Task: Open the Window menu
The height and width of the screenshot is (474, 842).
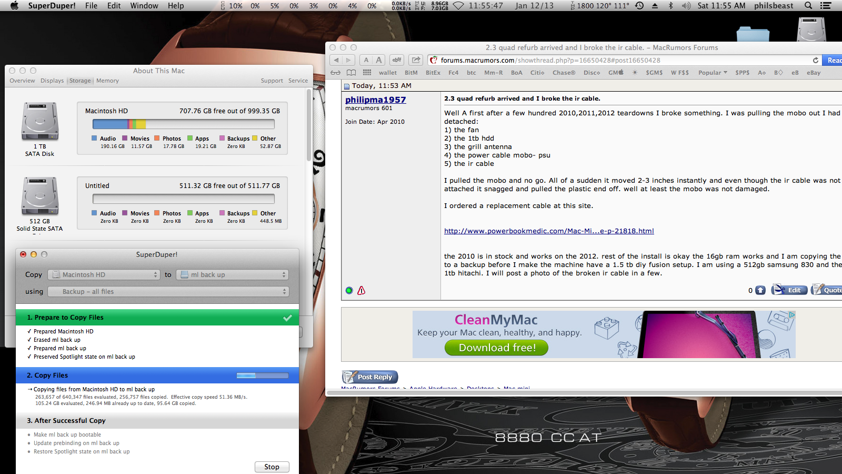Action: pos(144,6)
